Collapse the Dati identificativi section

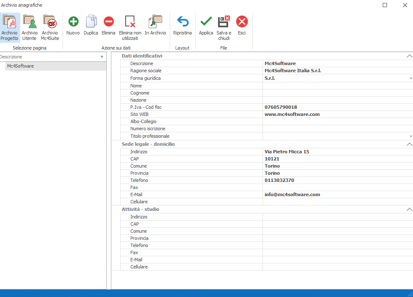[x=409, y=56]
